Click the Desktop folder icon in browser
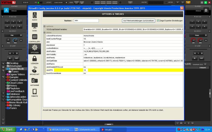This screenshot has width=212, height=132. click(8, 63)
